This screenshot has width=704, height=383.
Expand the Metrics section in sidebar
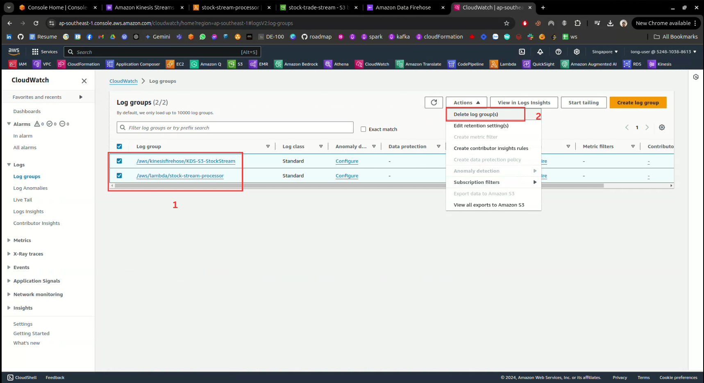coord(22,240)
